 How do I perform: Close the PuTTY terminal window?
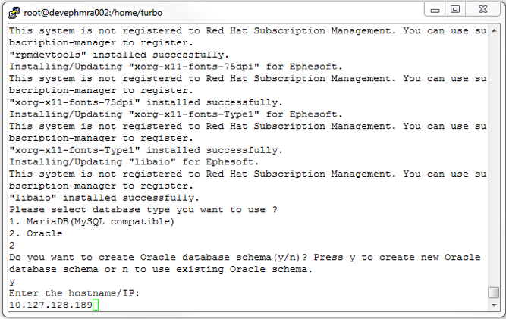point(482,9)
